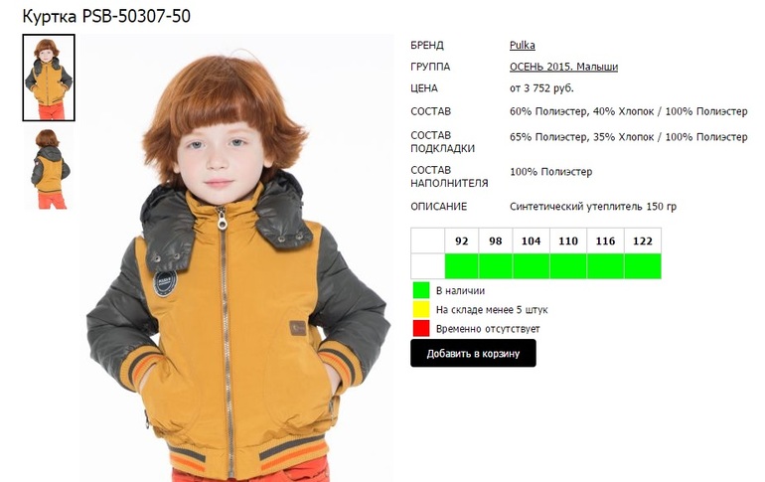765x482 pixels.
Task: Click the size 104 header cell
Action: point(532,241)
